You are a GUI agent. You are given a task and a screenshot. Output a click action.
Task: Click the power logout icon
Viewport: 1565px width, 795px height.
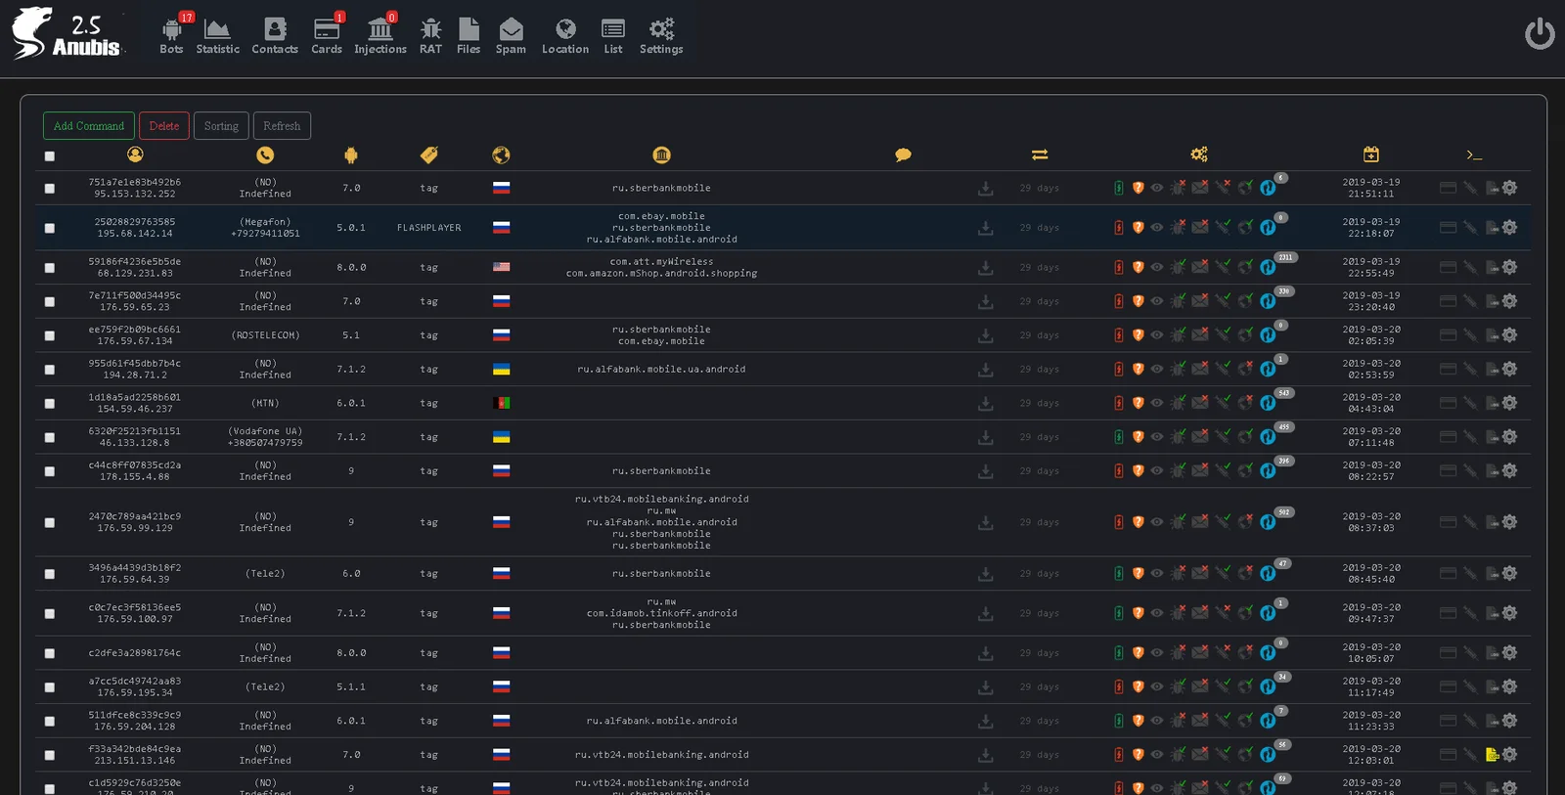pos(1540,34)
